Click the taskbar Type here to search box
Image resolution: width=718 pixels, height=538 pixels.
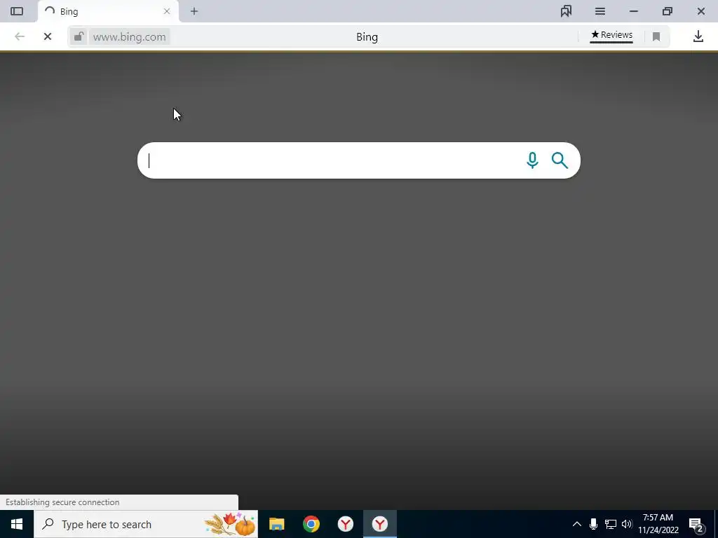pyautogui.click(x=146, y=524)
